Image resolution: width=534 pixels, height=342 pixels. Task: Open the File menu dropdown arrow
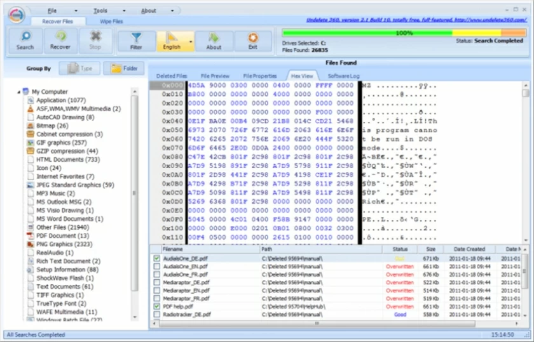point(76,11)
